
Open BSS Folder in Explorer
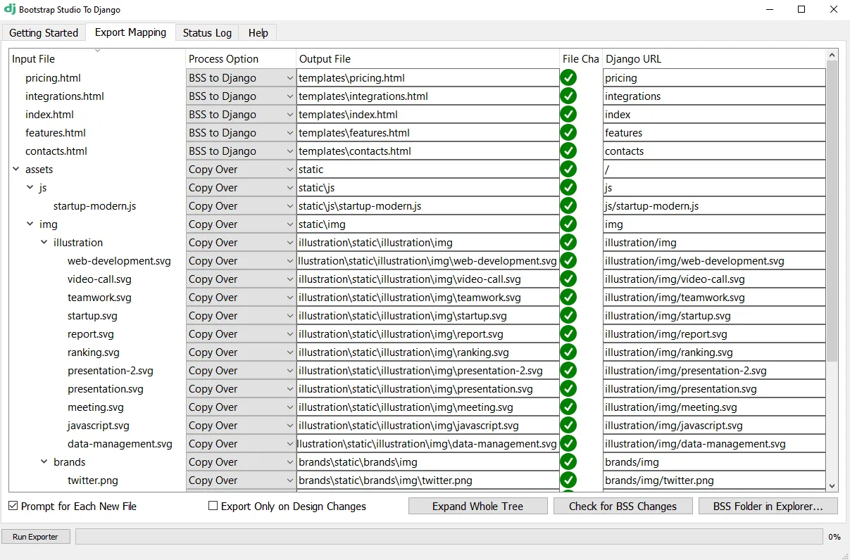(x=768, y=506)
